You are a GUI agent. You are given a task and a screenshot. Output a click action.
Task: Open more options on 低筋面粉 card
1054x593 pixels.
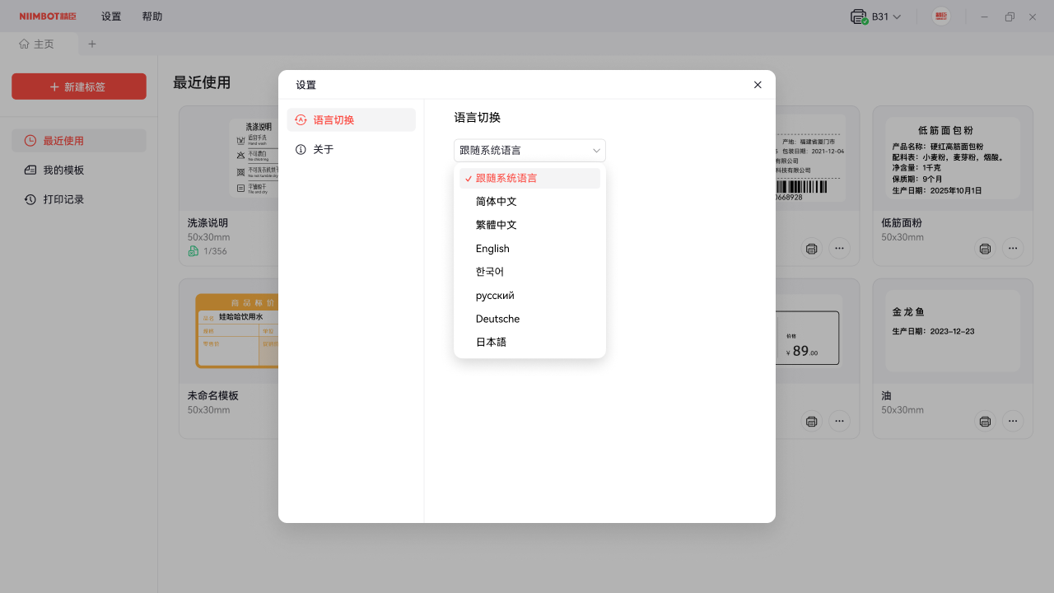click(1012, 249)
